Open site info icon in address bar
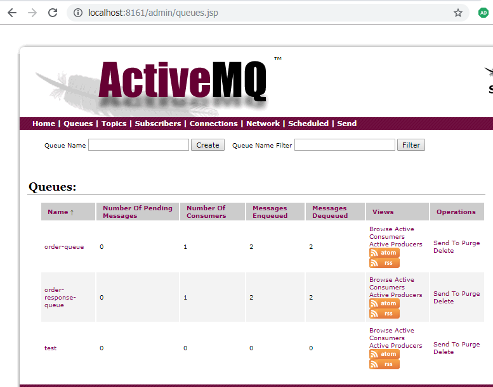Viewport: 493px width, 387px height. click(77, 13)
